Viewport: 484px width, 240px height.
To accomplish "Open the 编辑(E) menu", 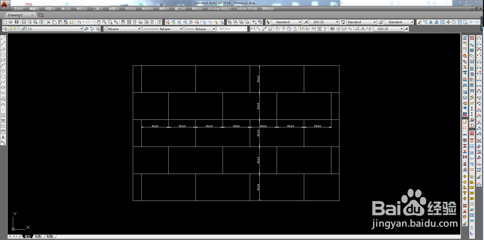I will pyautogui.click(x=34, y=9).
